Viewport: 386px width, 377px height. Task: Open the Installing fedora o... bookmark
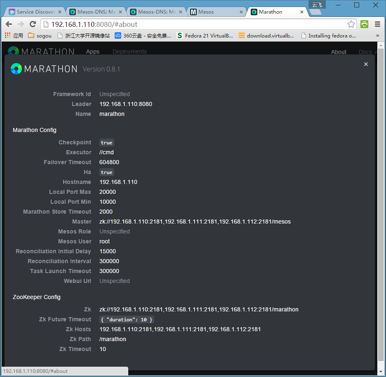click(328, 36)
